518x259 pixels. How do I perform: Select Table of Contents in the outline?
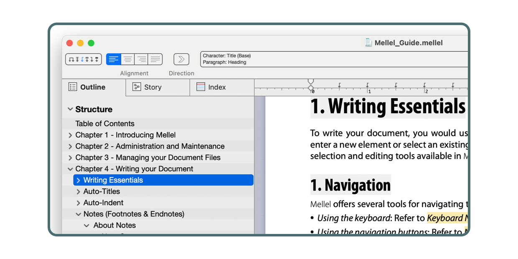[x=158, y=124]
